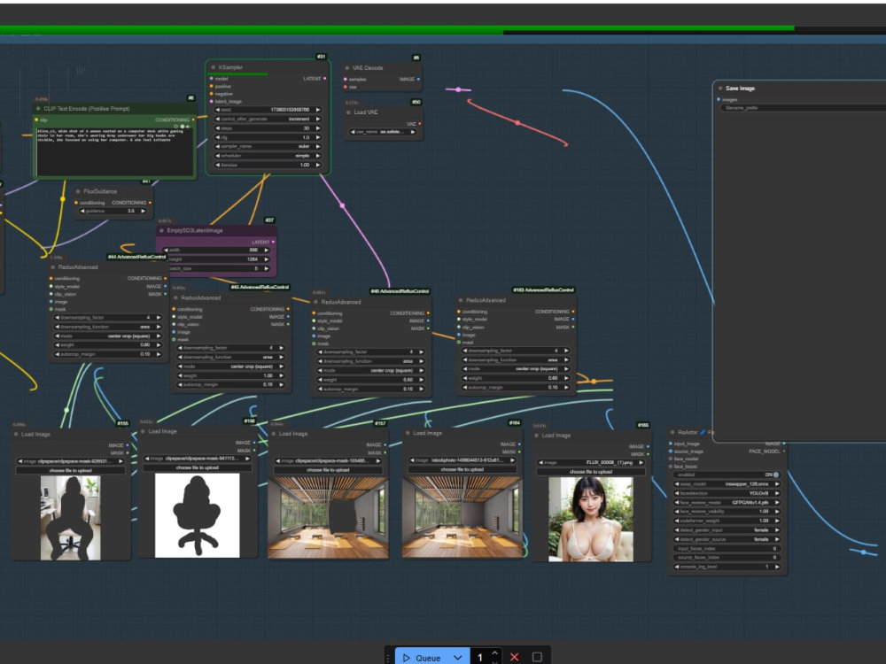Click the red X cancel icon

click(514, 657)
